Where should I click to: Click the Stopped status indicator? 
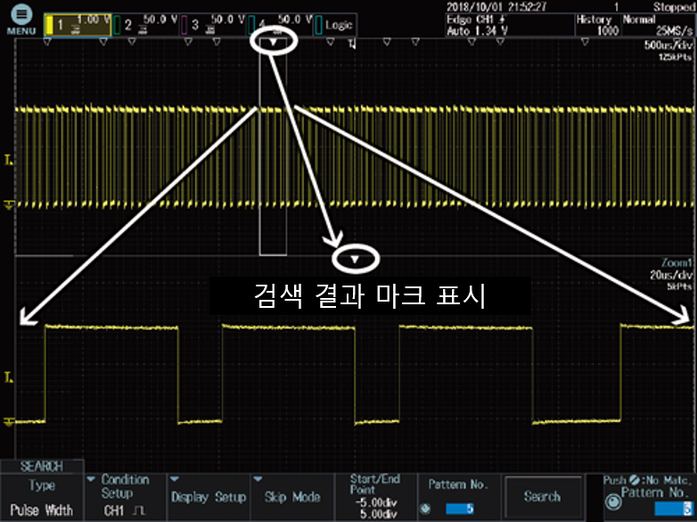pyautogui.click(x=675, y=6)
